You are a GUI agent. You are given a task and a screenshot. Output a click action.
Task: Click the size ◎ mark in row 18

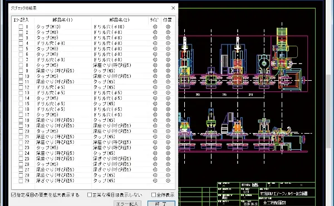point(155,120)
